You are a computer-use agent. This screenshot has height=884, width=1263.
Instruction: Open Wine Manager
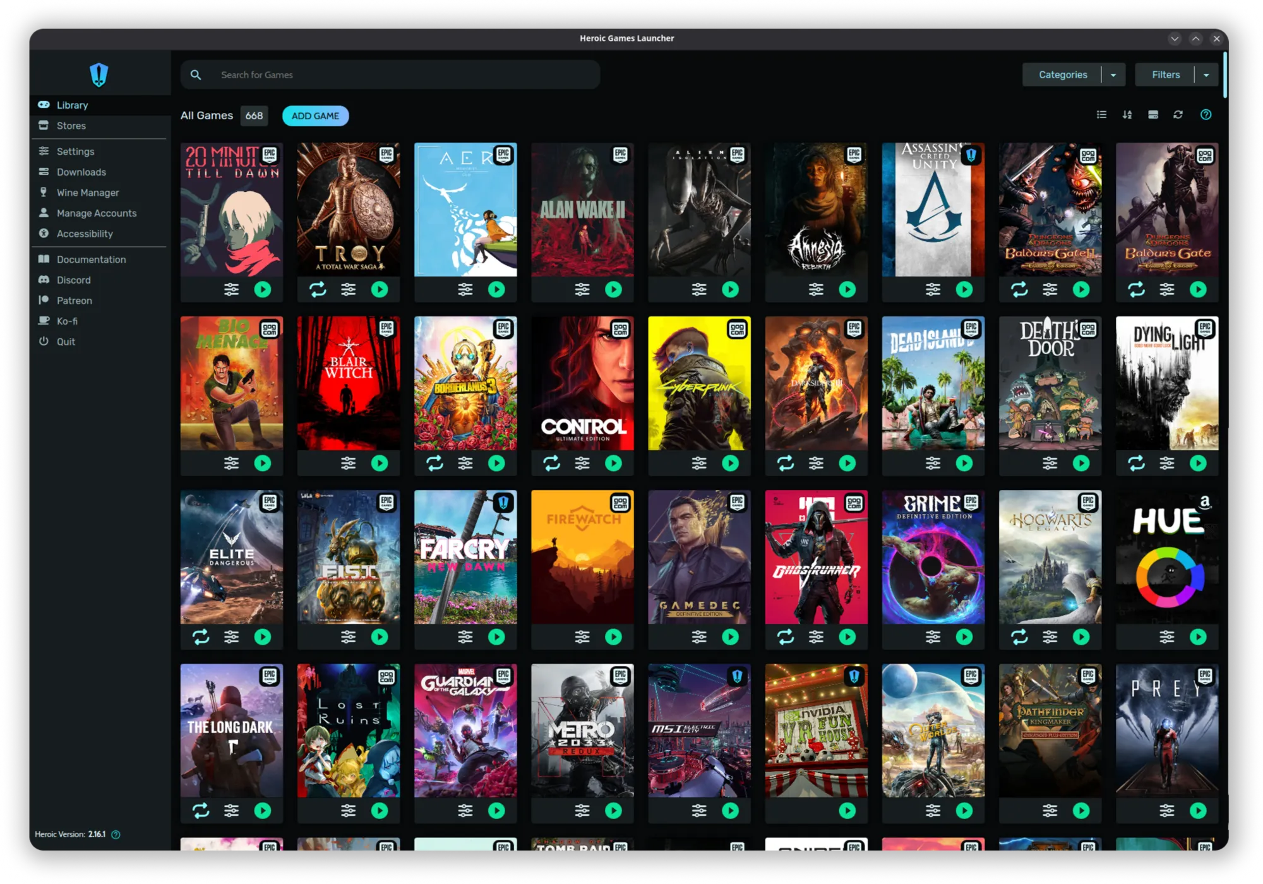[100, 193]
